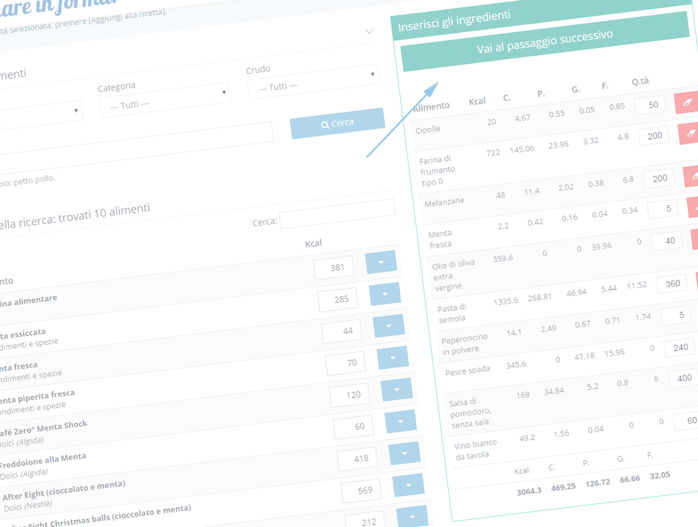
Task: Click the 1335.6 kcal value for pasta
Action: (x=506, y=301)
